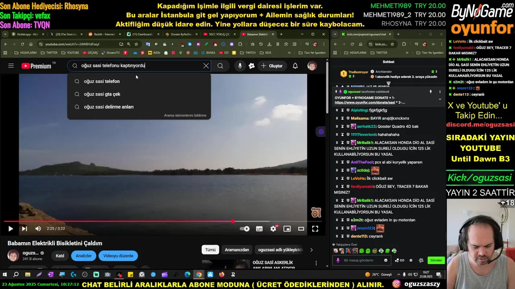Open Windows taskbar search

pyautogui.click(x=16, y=275)
